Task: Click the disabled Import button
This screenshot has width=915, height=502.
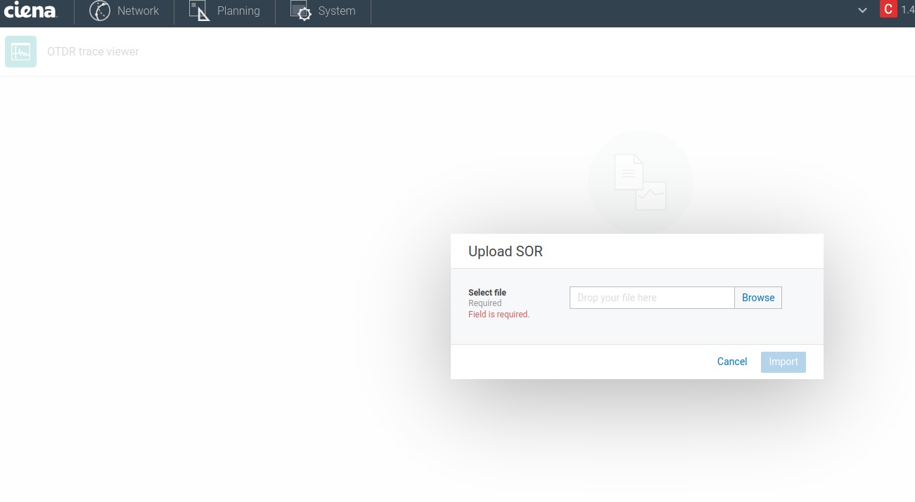Action: [783, 362]
